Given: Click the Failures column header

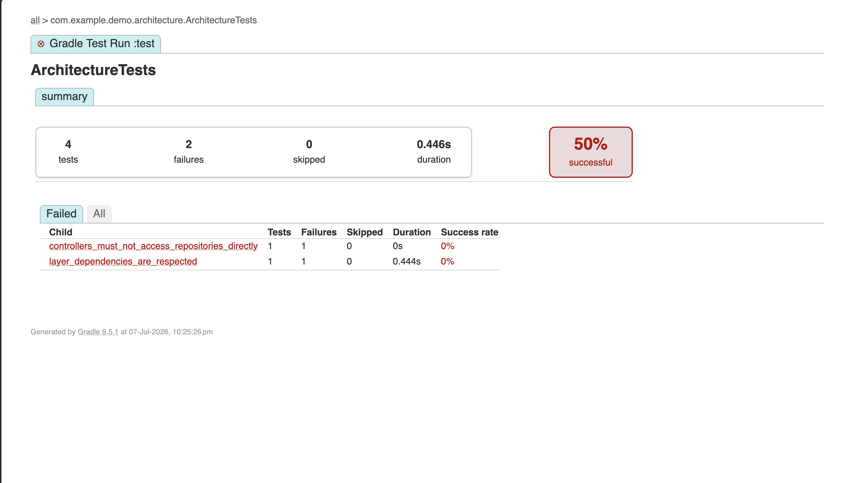Looking at the screenshot, I should tap(319, 232).
